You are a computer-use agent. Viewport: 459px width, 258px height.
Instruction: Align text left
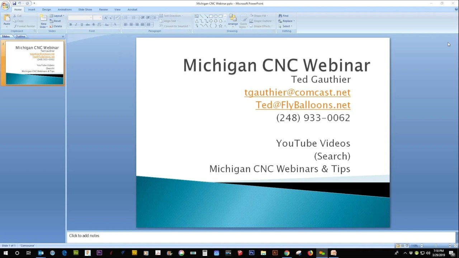[126, 24]
